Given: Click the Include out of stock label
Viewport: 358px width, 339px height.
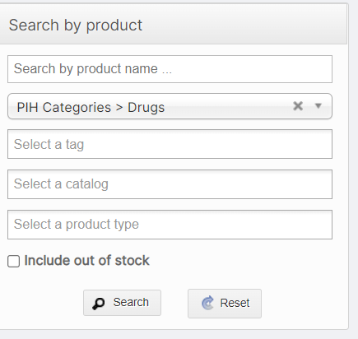Looking at the screenshot, I should [87, 260].
